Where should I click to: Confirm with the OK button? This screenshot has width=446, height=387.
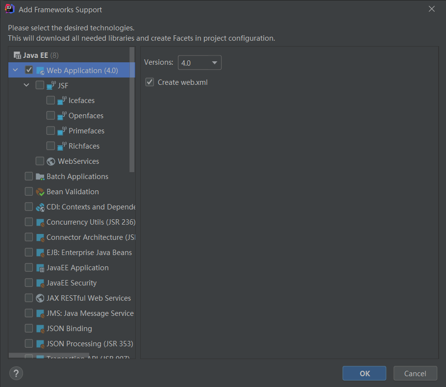point(364,373)
